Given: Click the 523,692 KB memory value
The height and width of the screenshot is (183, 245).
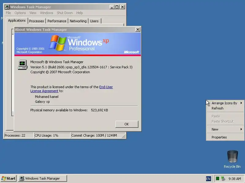Looking at the screenshot, I should coord(99,110).
